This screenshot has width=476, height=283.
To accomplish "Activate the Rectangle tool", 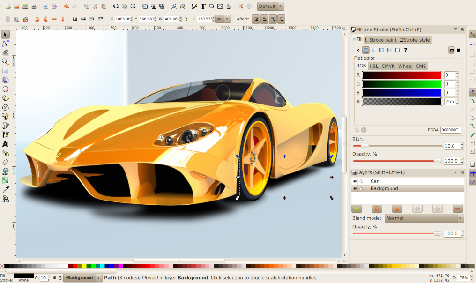I will (x=6, y=71).
